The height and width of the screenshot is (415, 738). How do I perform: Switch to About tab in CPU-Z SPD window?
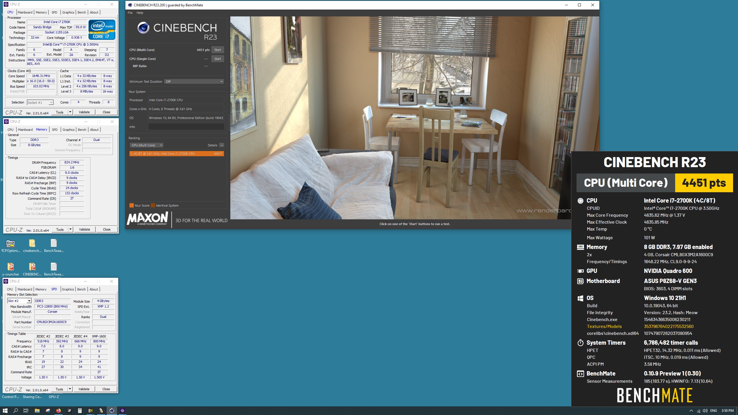click(94, 289)
